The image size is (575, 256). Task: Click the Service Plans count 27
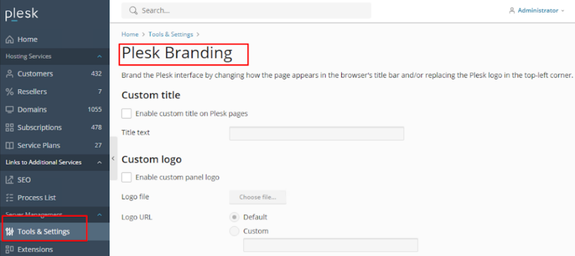pyautogui.click(x=98, y=146)
